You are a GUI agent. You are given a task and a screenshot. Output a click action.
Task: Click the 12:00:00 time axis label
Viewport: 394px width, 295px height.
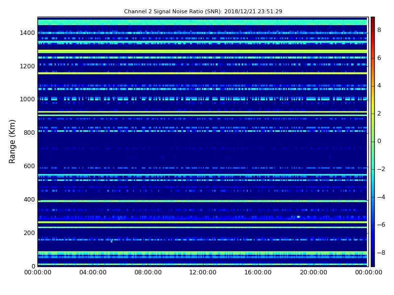click(203, 272)
